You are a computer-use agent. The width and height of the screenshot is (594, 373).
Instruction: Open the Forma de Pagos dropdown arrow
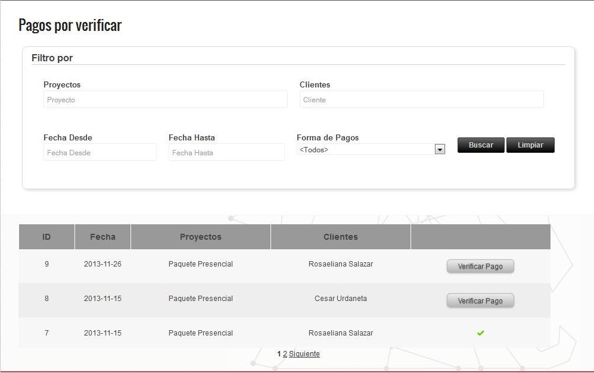[x=440, y=150]
